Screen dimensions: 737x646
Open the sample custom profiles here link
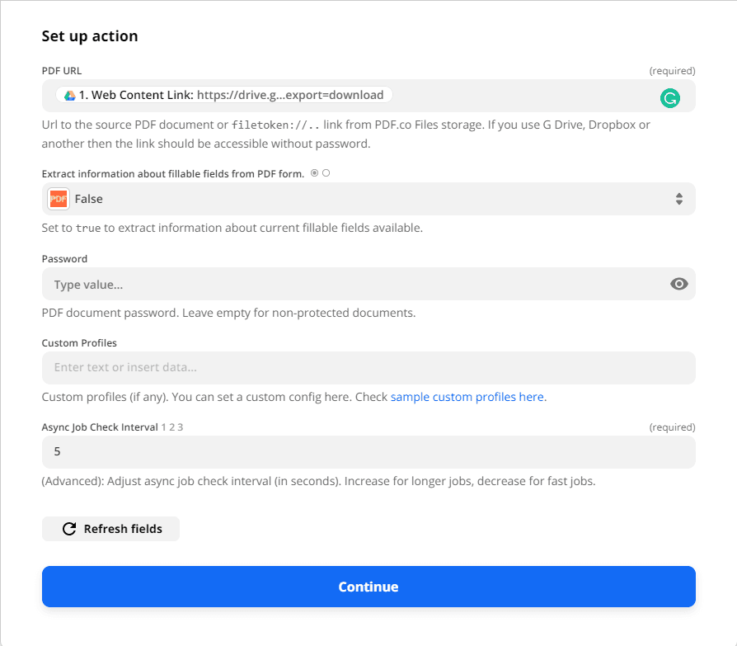[x=467, y=397]
